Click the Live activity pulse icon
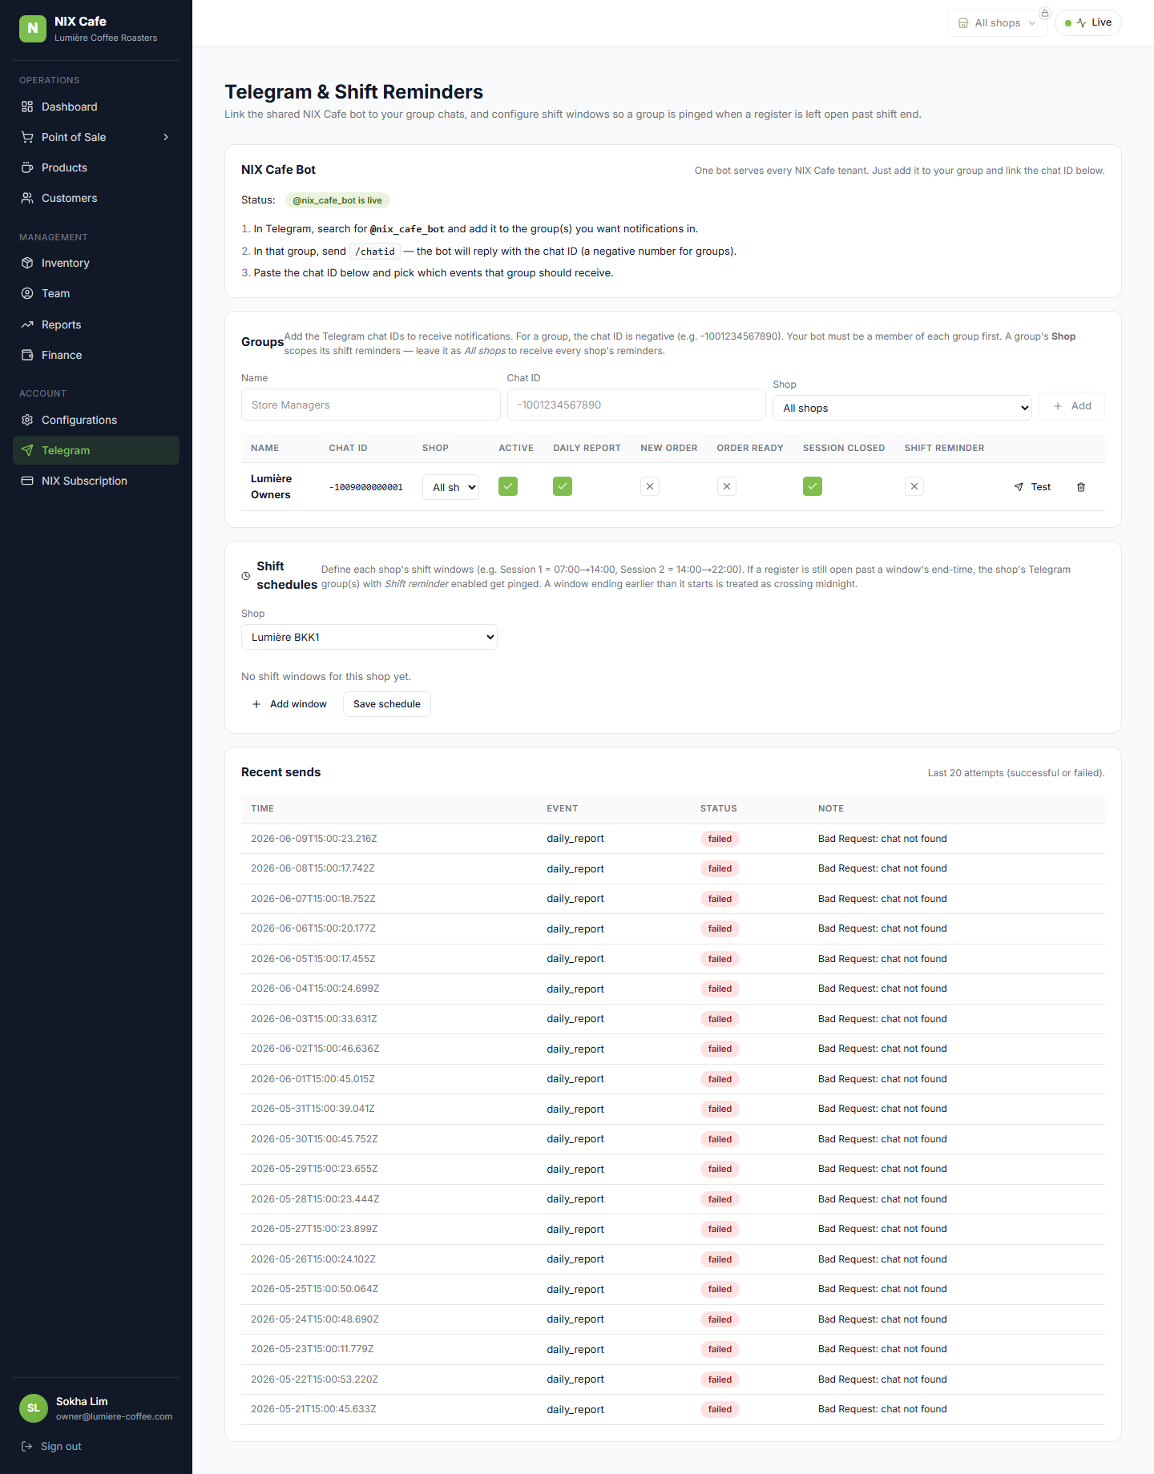The width and height of the screenshot is (1154, 1474). pos(1082,23)
